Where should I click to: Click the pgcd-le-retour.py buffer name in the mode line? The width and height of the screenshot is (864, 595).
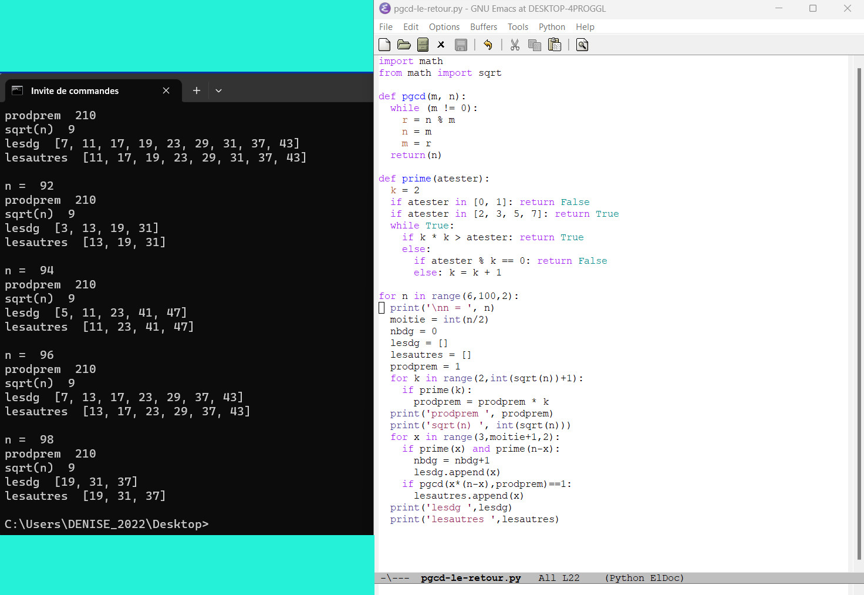(471, 578)
